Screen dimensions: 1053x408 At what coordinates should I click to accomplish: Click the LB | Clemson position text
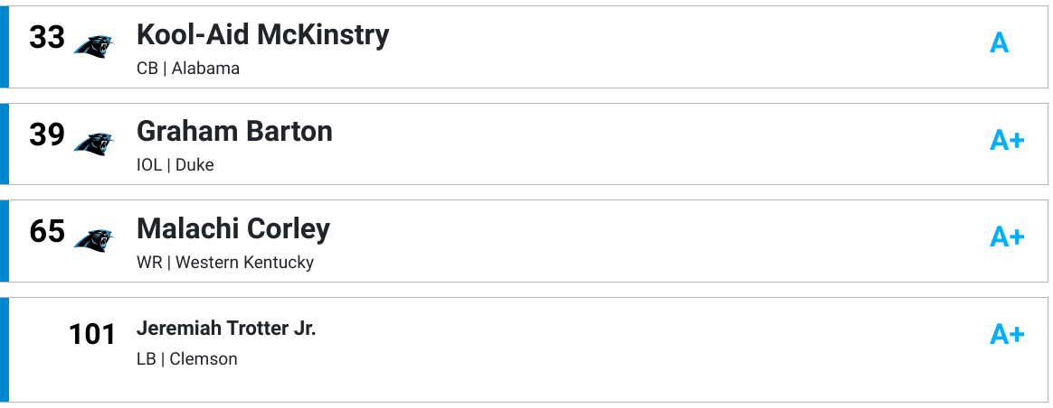[186, 359]
